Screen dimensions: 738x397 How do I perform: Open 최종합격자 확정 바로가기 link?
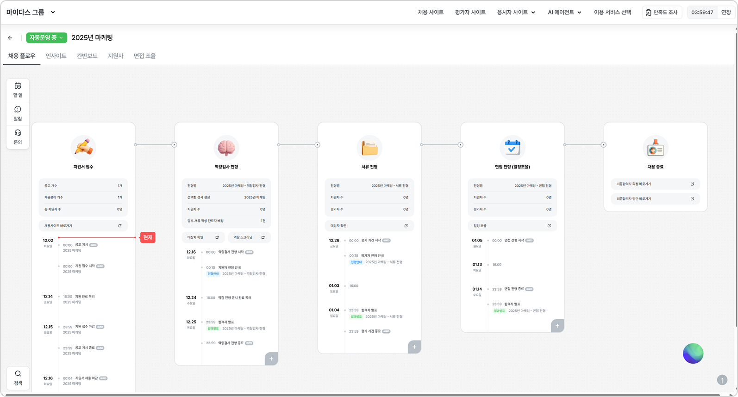pos(655,184)
